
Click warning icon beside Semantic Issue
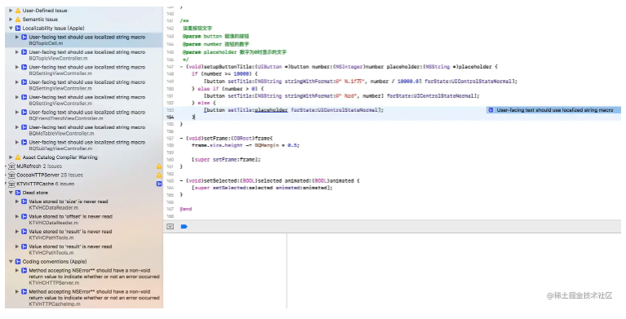pos(18,19)
